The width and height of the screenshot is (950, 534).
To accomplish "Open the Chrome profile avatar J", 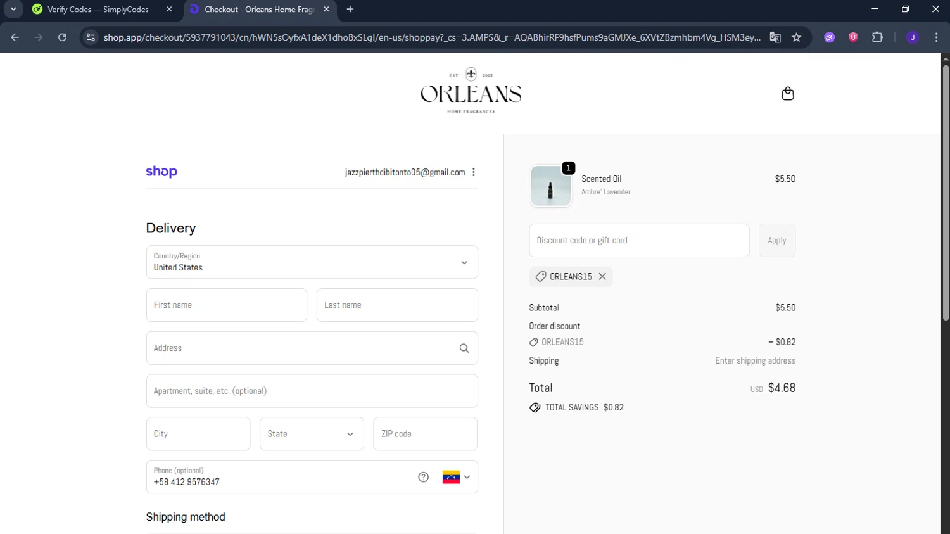I will (913, 37).
